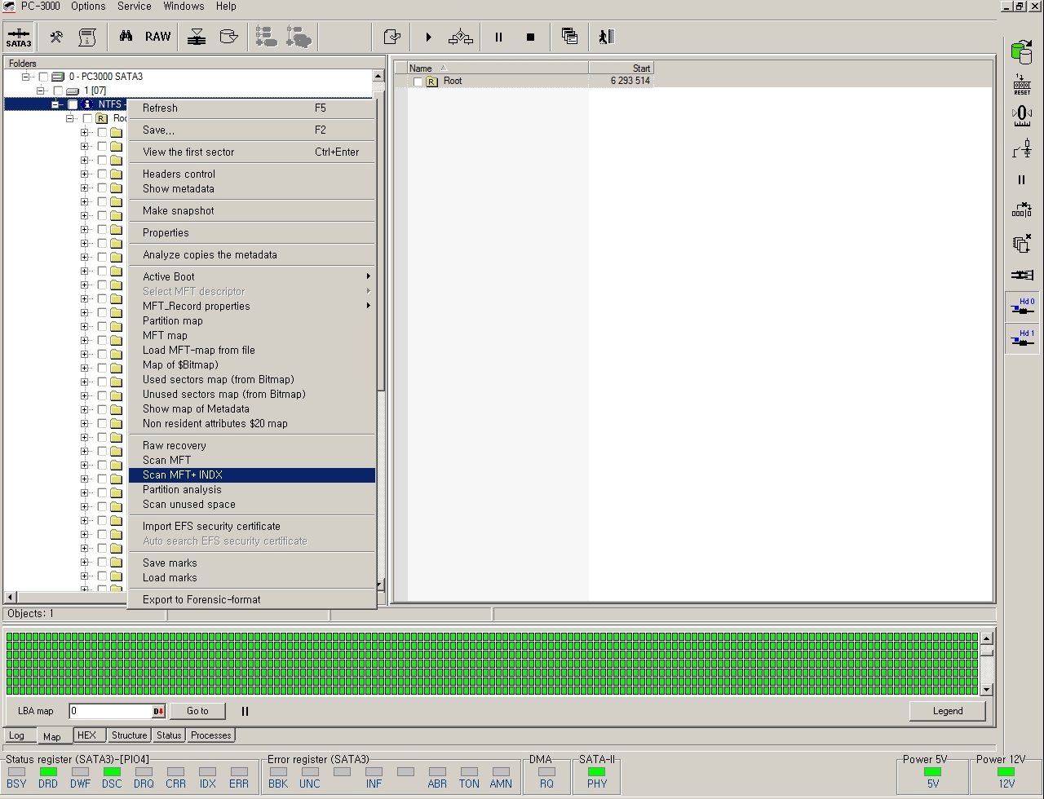Click the cascading windows toolbar icon
Viewport: 1044px width, 799px height.
point(570,37)
